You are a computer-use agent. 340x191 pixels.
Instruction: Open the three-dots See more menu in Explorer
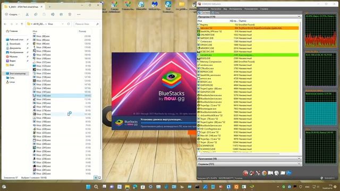coord(79,14)
